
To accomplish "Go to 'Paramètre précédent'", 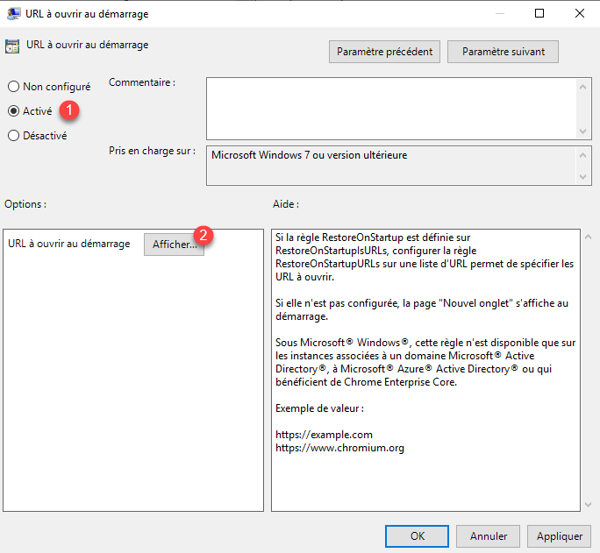I will 385,52.
